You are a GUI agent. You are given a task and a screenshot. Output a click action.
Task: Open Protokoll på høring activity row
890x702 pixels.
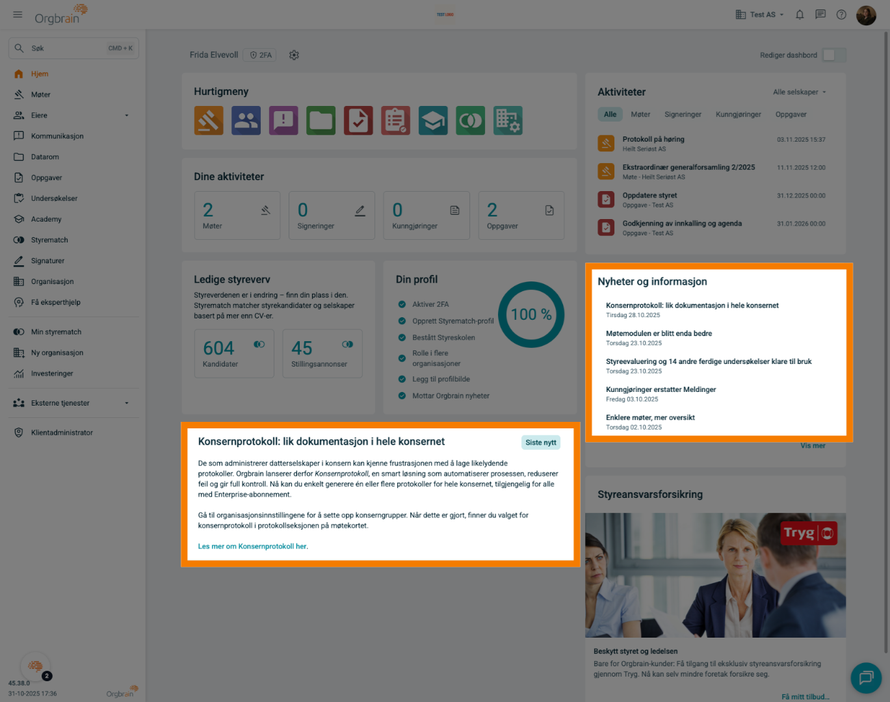(711, 144)
